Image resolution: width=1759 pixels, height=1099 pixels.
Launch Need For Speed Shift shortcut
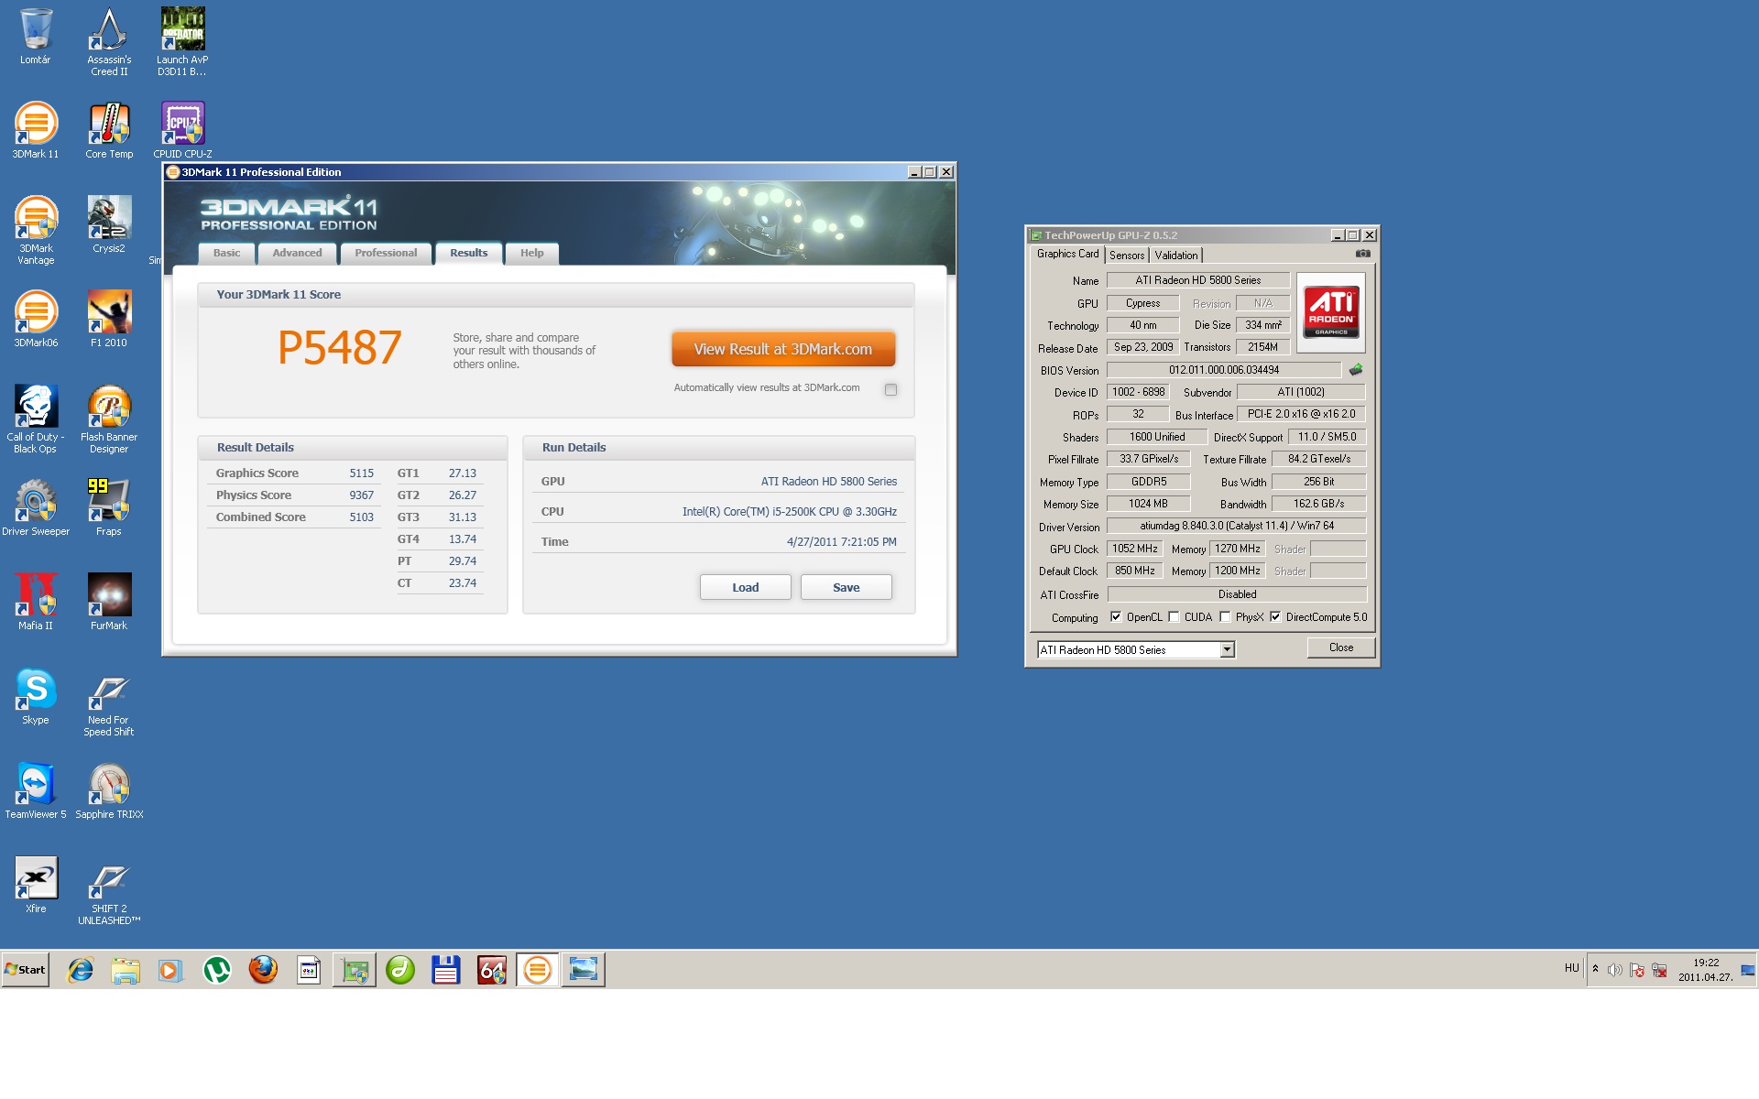point(109,702)
